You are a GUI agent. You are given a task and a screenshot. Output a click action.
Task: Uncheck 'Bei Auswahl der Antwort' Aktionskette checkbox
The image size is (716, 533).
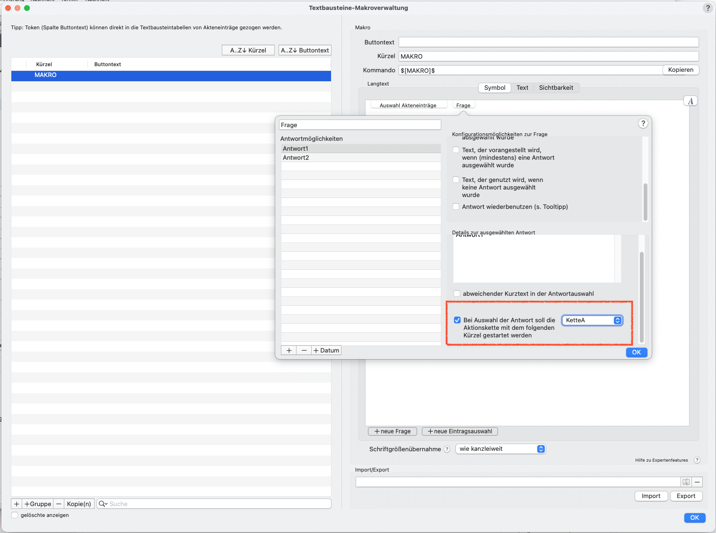coord(457,320)
